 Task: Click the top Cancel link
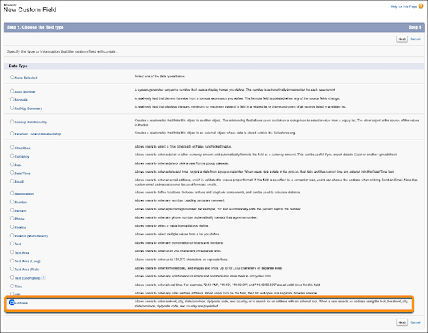tap(415, 39)
